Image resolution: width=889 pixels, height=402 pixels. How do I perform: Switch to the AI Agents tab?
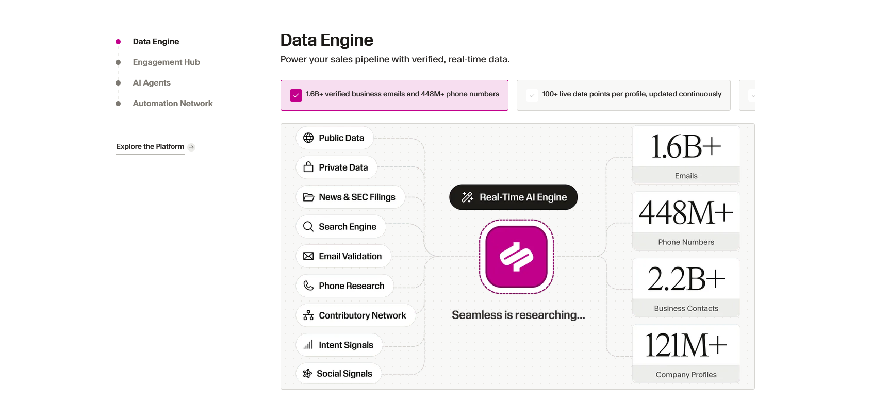[x=152, y=82]
